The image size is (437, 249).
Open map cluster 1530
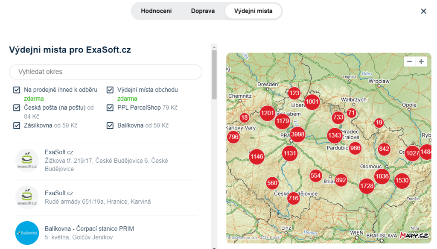pyautogui.click(x=402, y=180)
